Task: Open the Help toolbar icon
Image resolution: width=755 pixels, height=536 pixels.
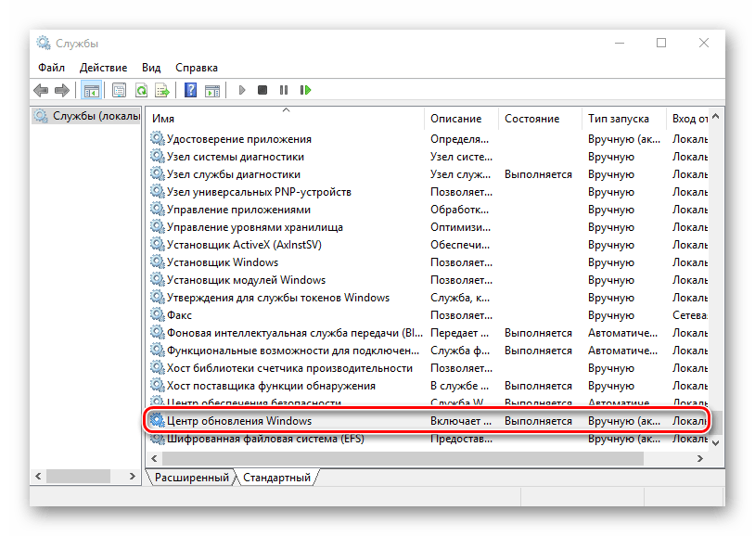Action: [x=190, y=90]
